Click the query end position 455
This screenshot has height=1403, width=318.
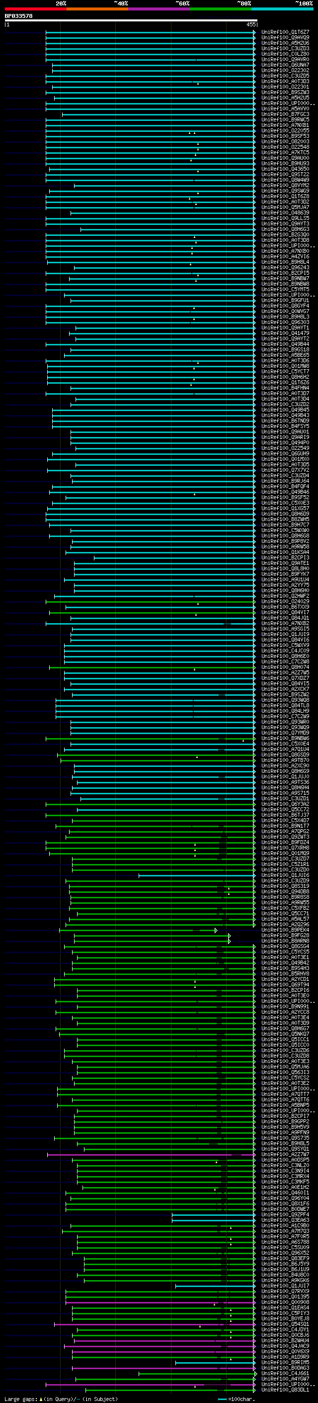pos(251,24)
